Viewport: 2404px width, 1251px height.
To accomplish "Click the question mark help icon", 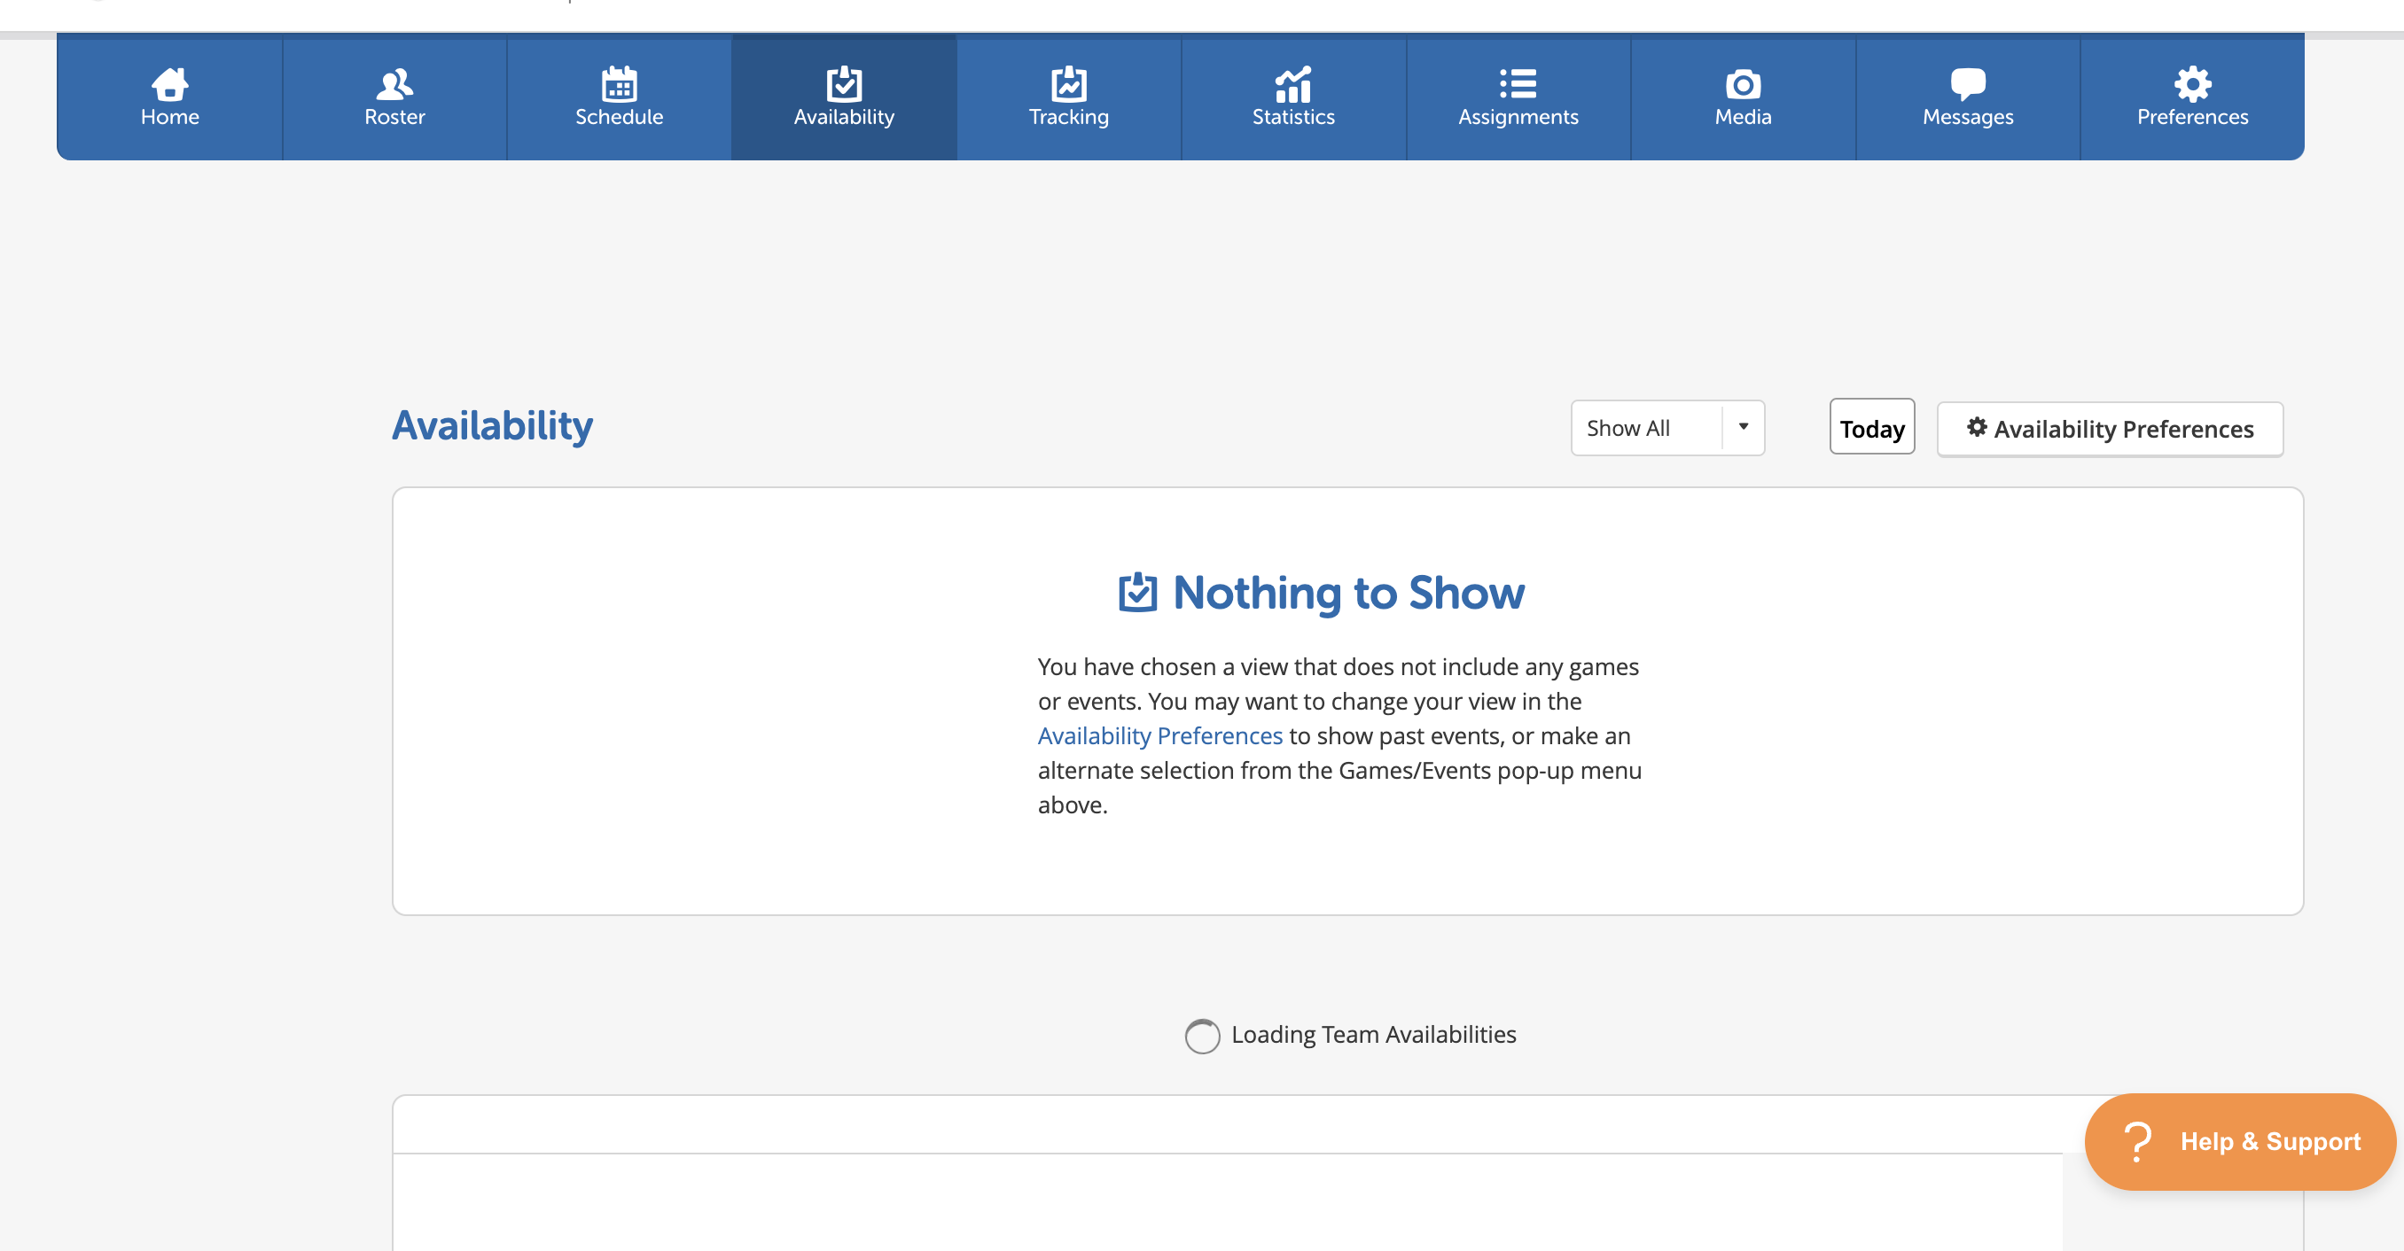I will [x=2136, y=1141].
